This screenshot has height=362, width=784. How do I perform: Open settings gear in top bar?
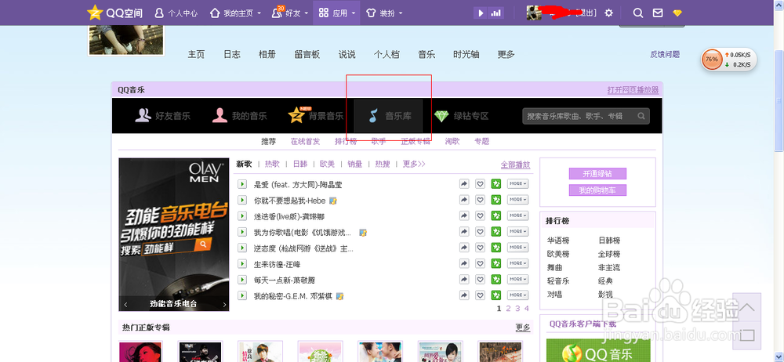click(x=608, y=13)
